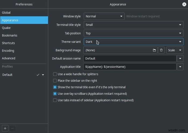The width and height of the screenshot is (188, 133).
Task: Enable wide handle for splitters checkbox
Action: (55, 74)
